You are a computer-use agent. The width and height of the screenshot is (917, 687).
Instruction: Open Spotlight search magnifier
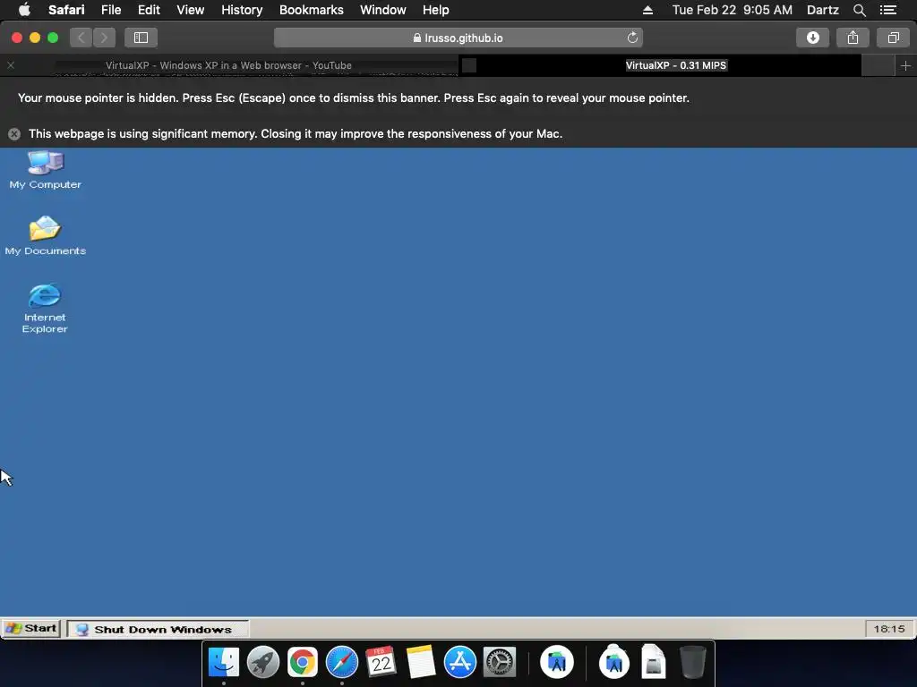[x=859, y=10]
